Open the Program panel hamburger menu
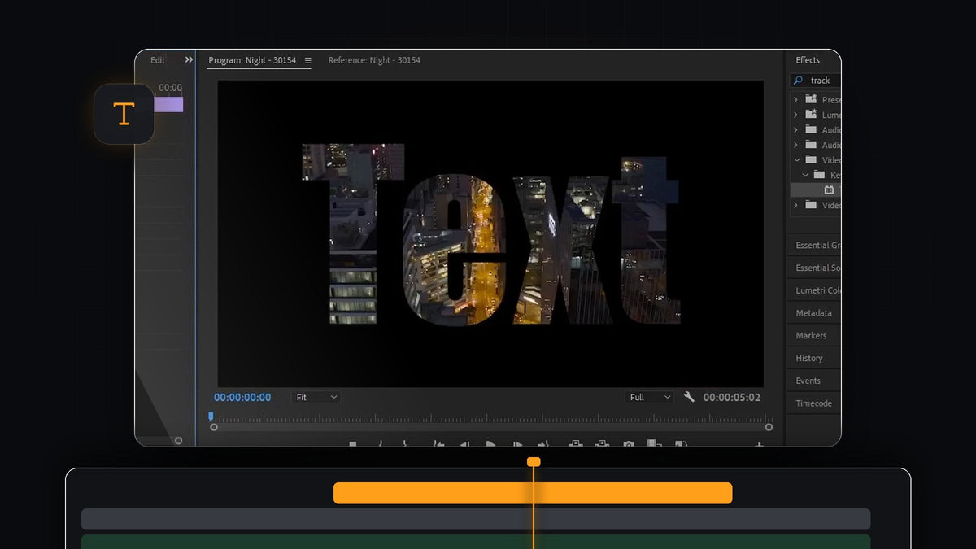 (x=307, y=60)
